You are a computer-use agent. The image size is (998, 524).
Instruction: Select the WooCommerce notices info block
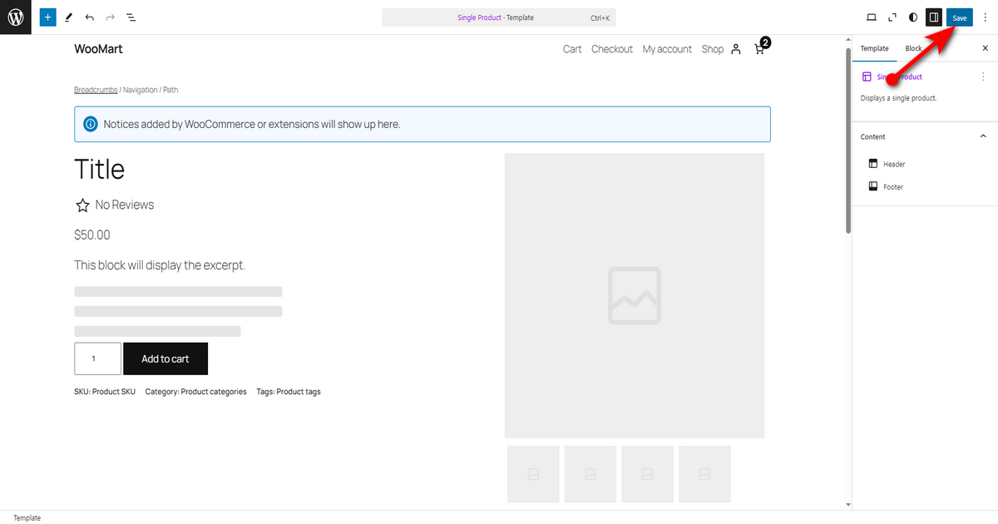coord(422,124)
